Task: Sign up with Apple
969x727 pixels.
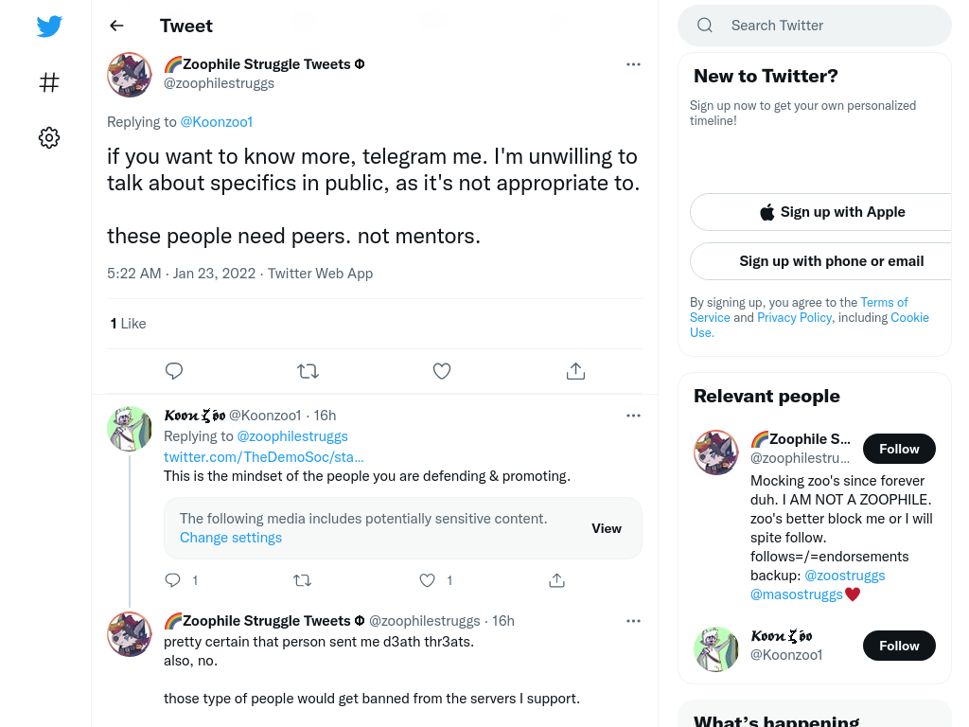Action: [x=829, y=212]
